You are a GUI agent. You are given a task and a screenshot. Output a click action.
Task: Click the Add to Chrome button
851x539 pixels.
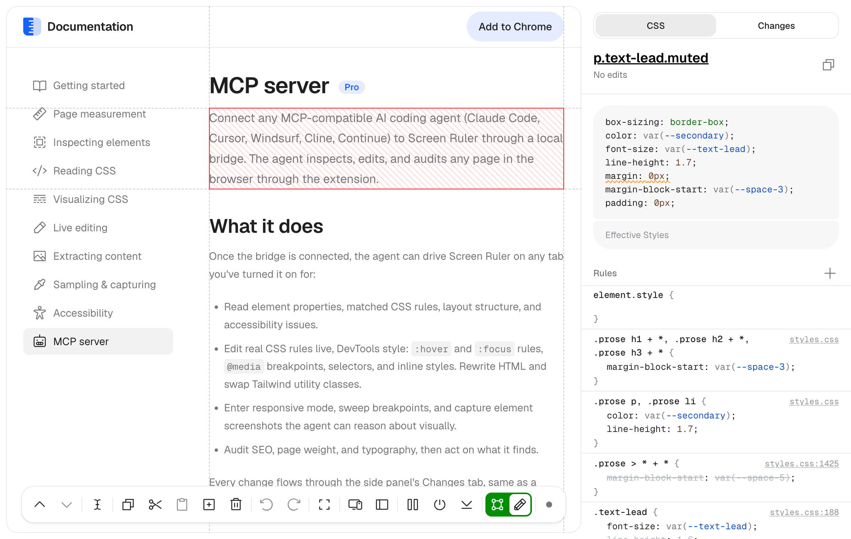pos(515,27)
